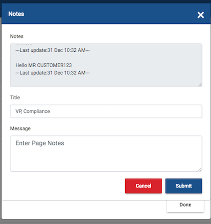Close the Notes dialog with the X icon
Screen dimensions: 211x224
point(201,15)
